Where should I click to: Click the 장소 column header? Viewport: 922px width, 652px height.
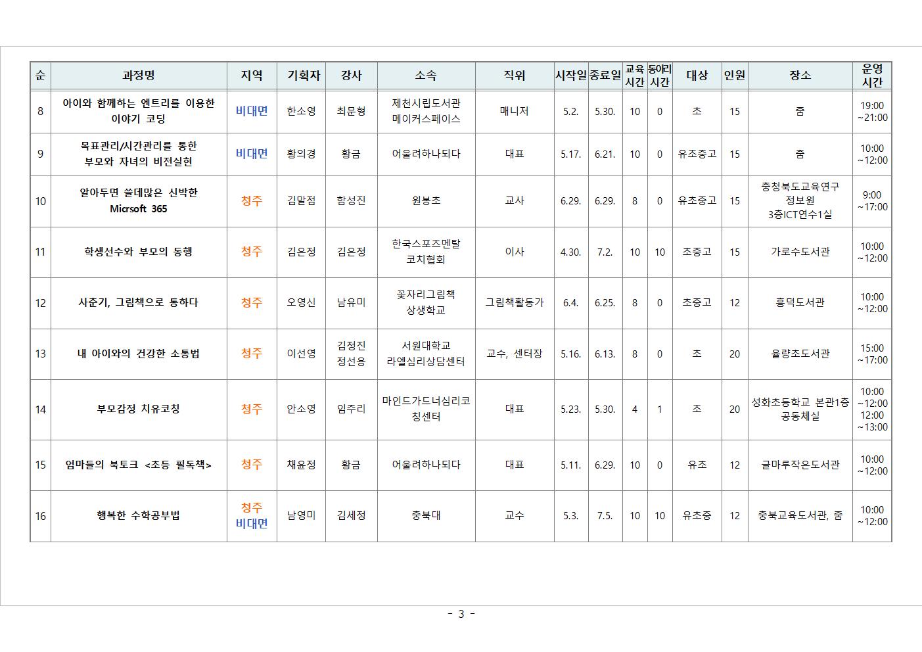point(800,76)
